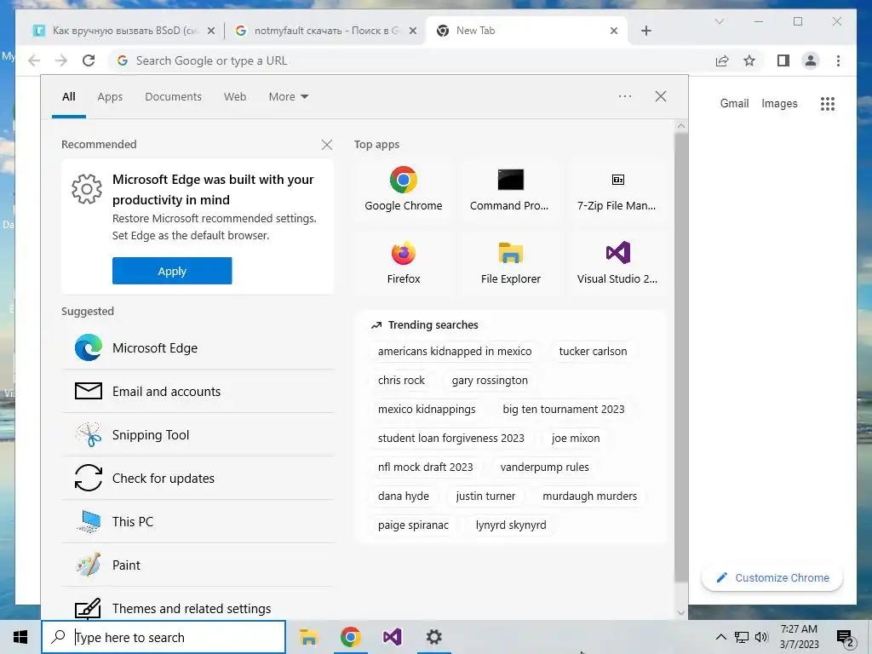Open This PC from suggestions
The width and height of the screenshot is (872, 654).
198,521
